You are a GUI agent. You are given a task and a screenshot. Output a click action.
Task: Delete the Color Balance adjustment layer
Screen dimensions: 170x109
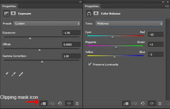point(160,104)
